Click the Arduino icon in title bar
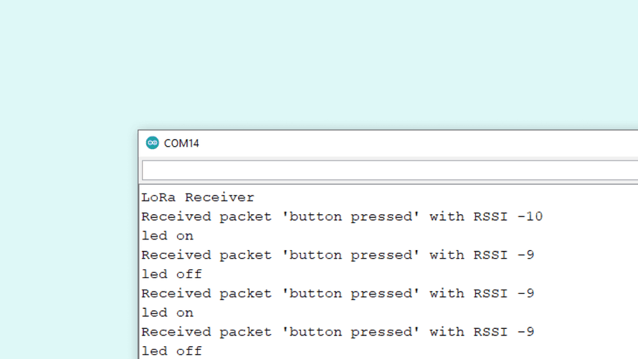Image resolution: width=638 pixels, height=359 pixels. (152, 143)
